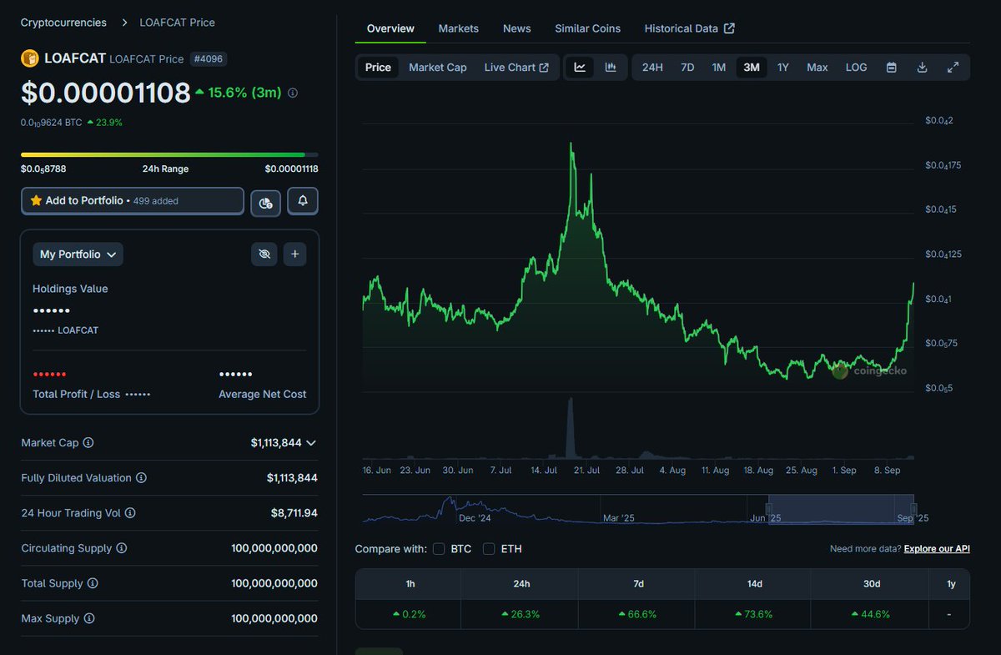Check the BTC compare checkbox

[x=439, y=549]
